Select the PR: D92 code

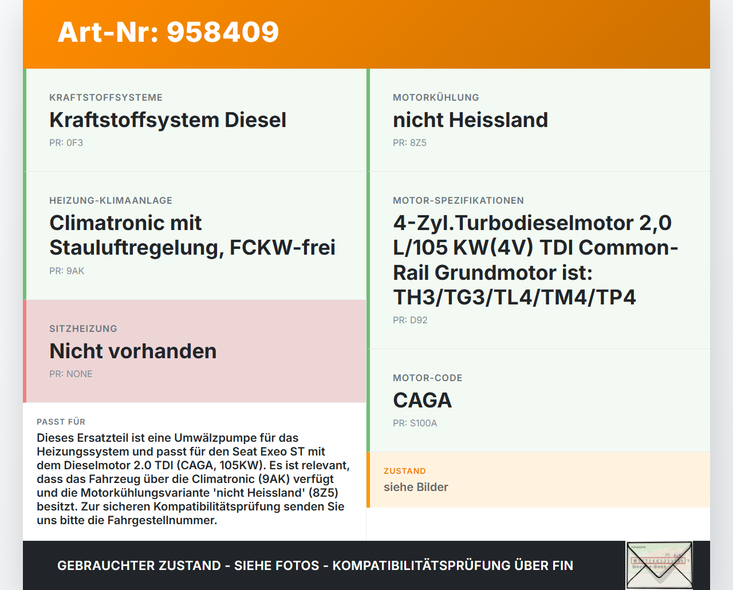(x=409, y=320)
